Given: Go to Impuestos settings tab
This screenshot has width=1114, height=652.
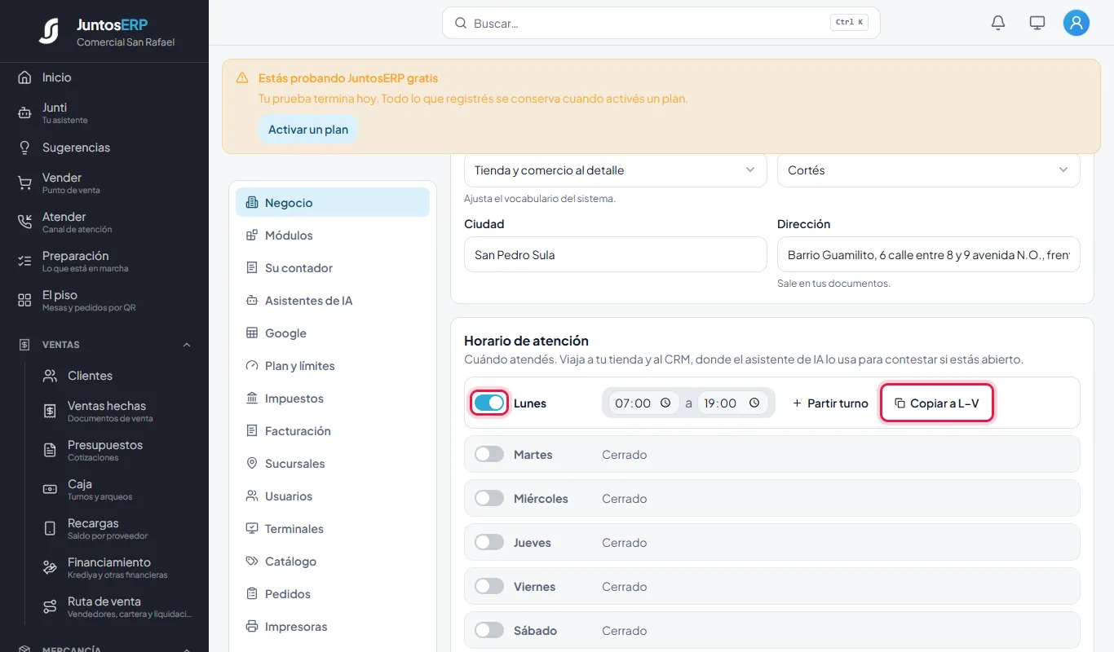Looking at the screenshot, I should coord(333,398).
